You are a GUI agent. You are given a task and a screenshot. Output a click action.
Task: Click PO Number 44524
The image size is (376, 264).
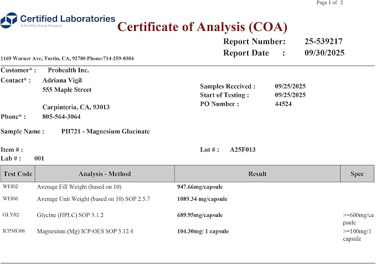coord(283,104)
